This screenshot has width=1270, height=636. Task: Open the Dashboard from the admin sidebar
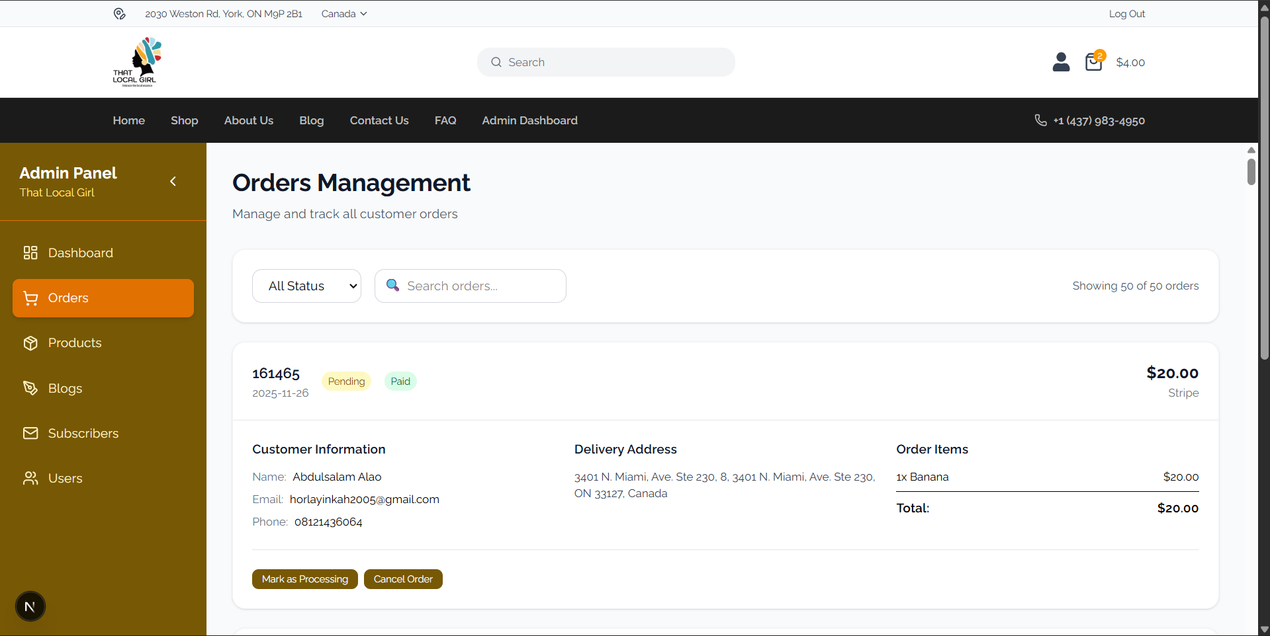pyautogui.click(x=79, y=253)
